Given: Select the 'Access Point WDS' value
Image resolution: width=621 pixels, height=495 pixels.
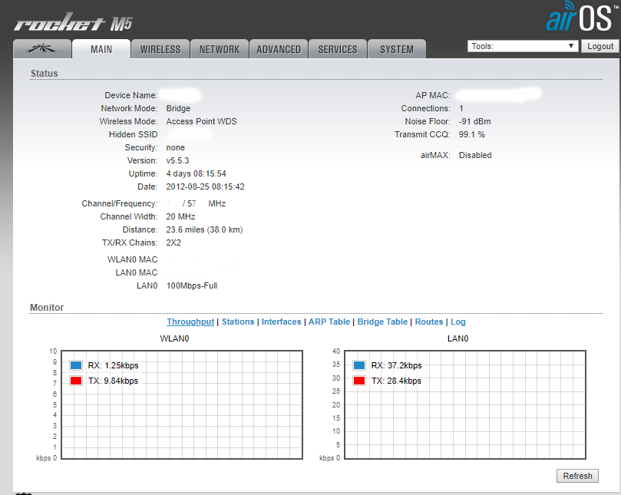Looking at the screenshot, I should coord(201,121).
